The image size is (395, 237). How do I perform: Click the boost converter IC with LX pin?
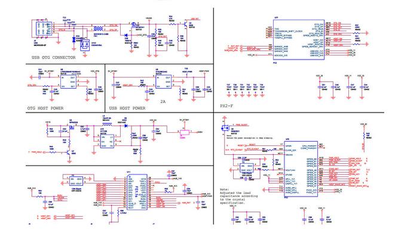coord(107,142)
